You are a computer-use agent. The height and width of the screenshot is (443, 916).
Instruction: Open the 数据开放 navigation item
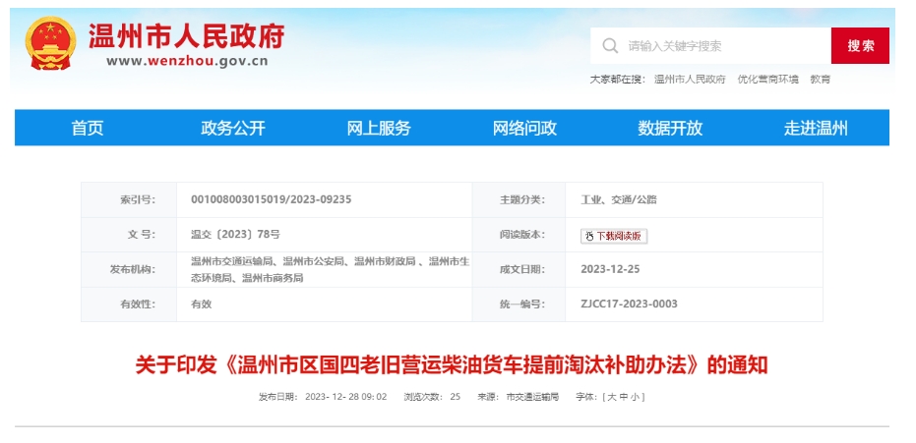(x=670, y=129)
